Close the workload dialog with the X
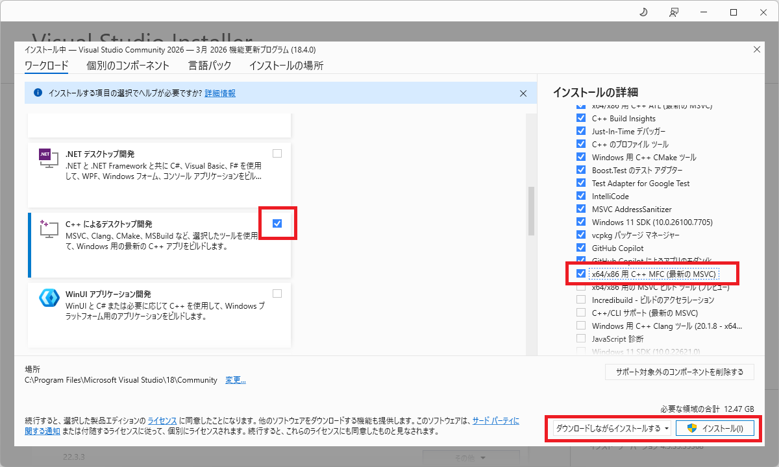 tap(756, 49)
